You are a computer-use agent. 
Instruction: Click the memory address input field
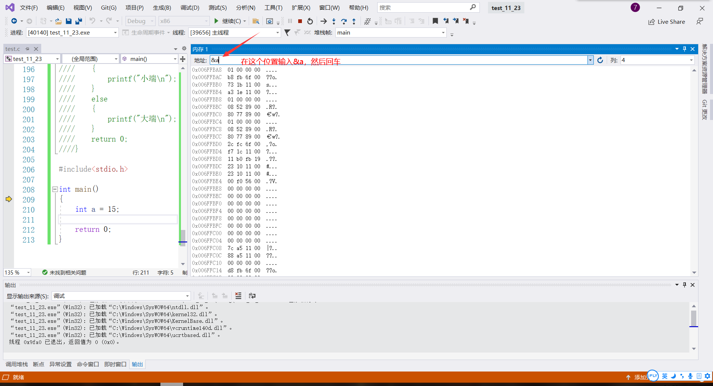coord(399,60)
